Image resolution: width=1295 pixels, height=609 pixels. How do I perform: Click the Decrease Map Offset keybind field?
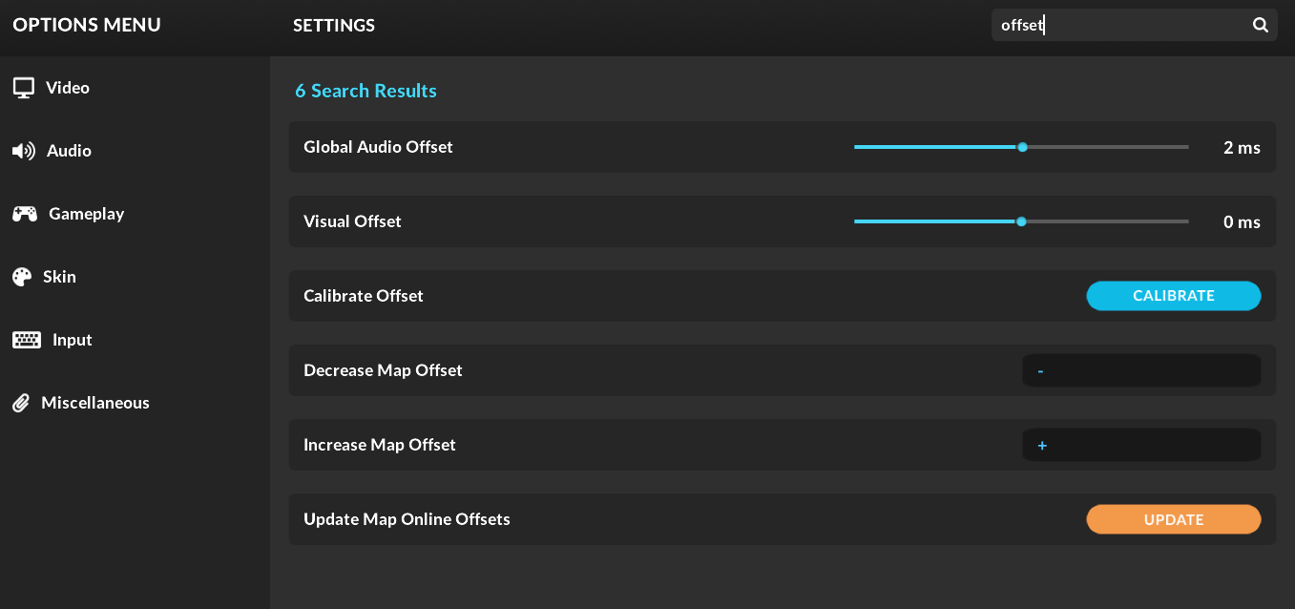[1141, 370]
